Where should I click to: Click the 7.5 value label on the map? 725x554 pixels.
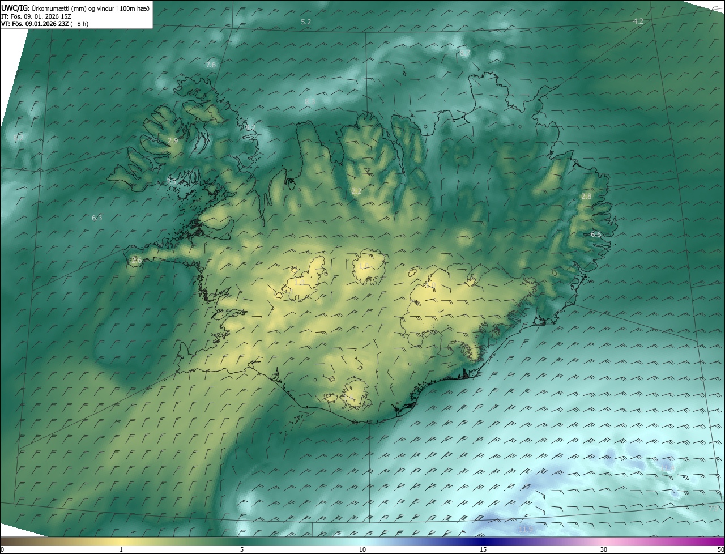point(172,182)
